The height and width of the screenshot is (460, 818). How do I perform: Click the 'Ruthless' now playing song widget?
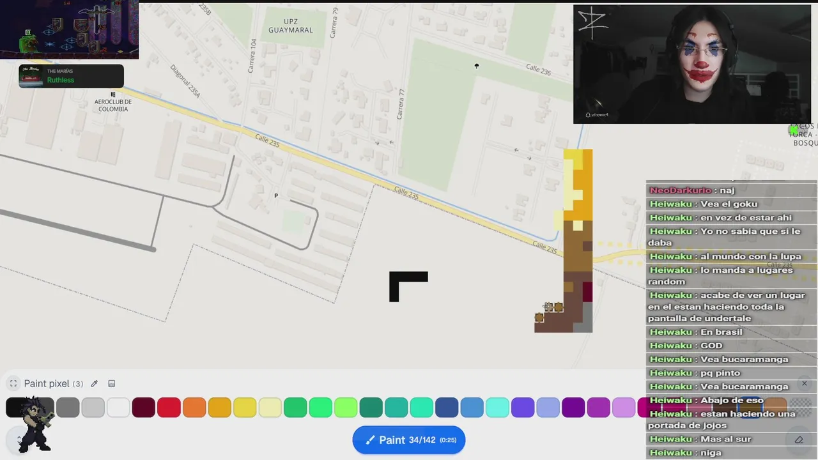pos(71,76)
